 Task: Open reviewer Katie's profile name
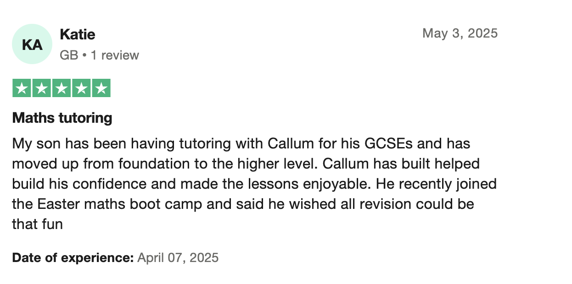(78, 34)
